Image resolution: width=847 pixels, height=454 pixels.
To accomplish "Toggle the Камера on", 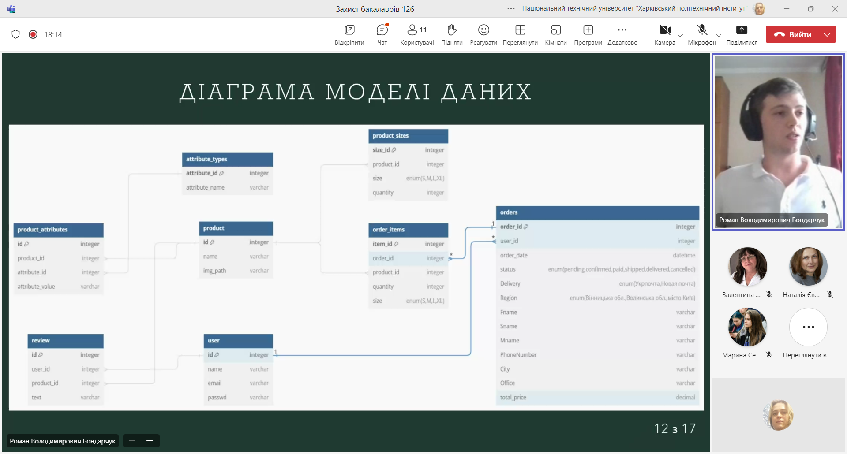I will pyautogui.click(x=664, y=34).
